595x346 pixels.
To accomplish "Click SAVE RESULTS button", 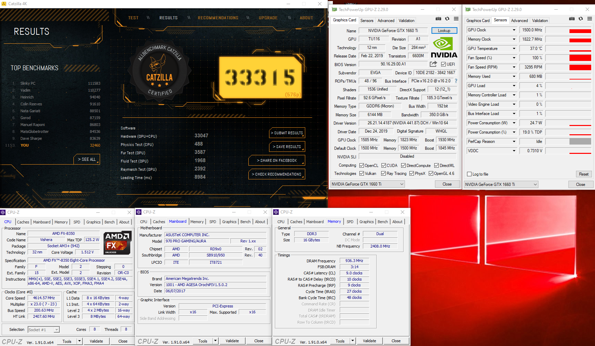I will click(x=287, y=147).
